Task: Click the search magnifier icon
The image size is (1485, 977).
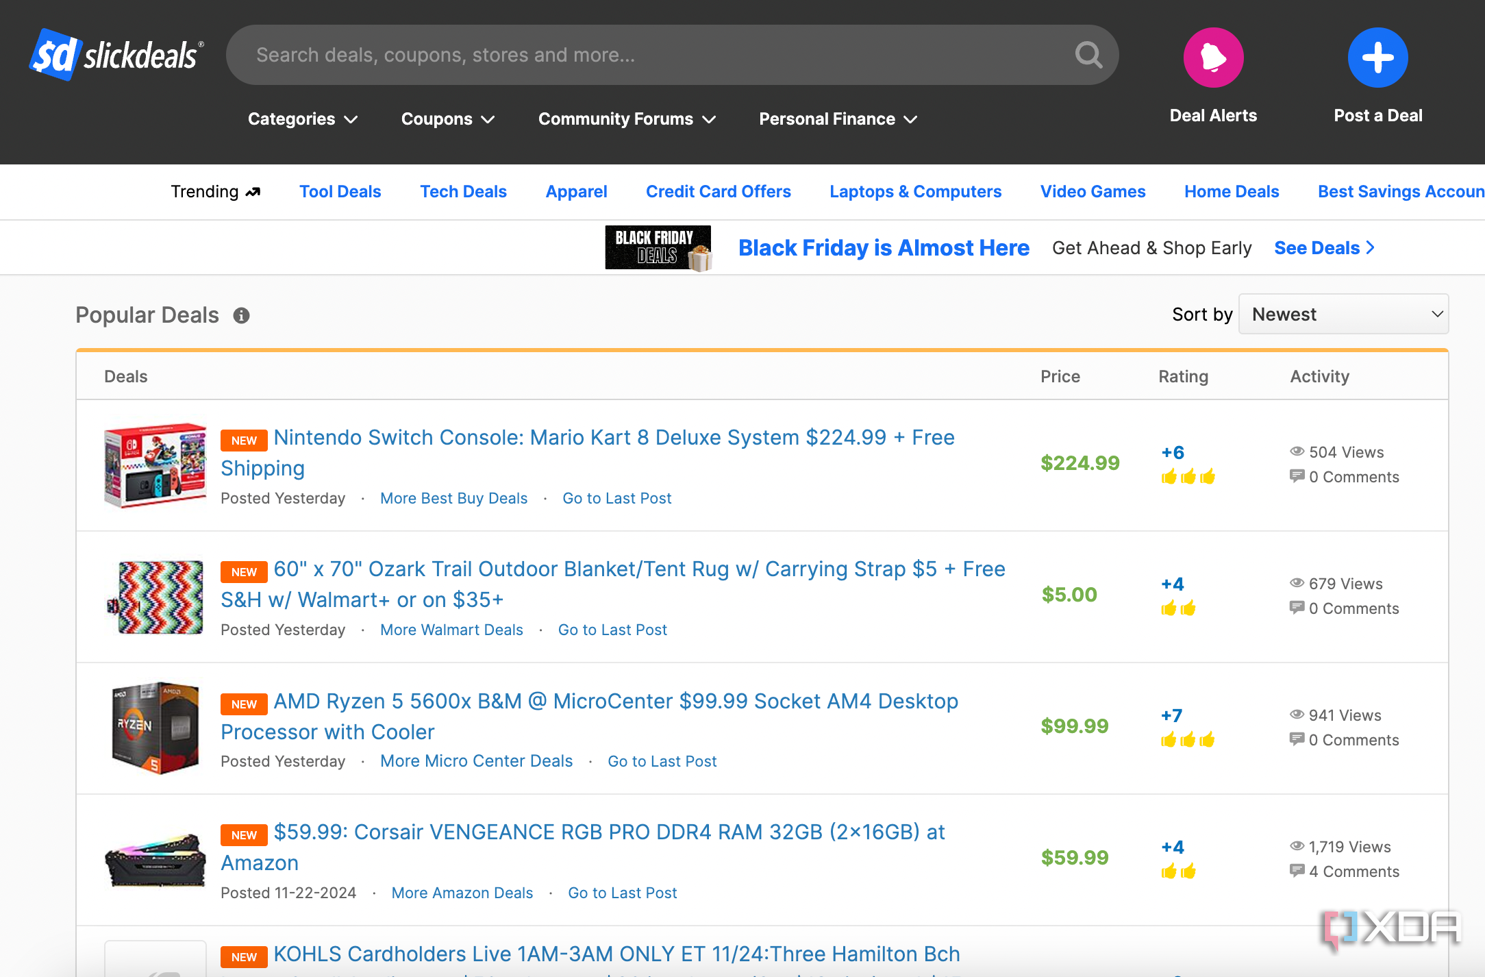Action: click(1088, 54)
